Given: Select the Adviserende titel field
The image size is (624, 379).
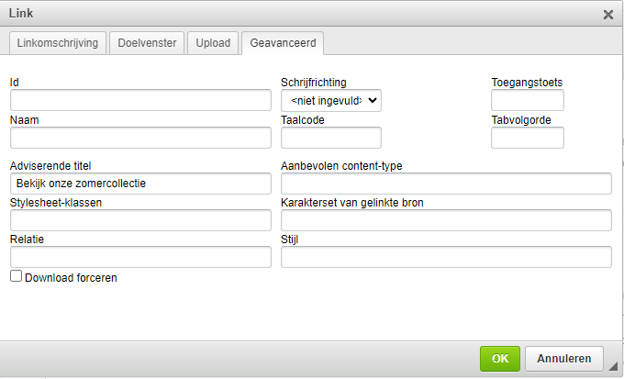Looking at the screenshot, I should [x=140, y=184].
